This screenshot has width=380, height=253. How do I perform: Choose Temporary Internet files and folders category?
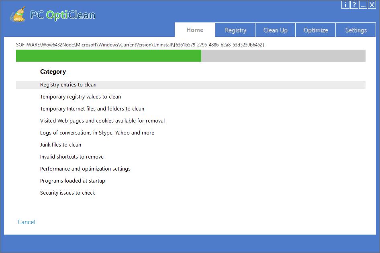(x=92, y=109)
